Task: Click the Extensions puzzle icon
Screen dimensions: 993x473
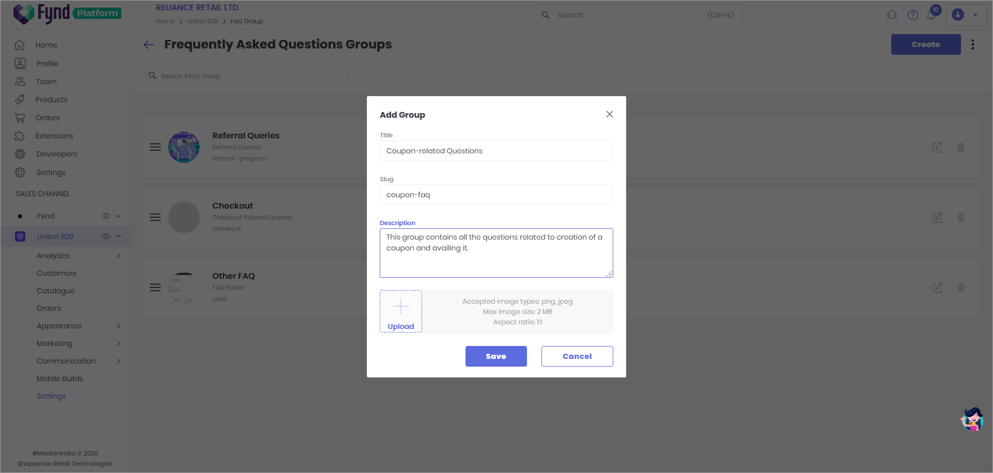Action: coord(20,136)
